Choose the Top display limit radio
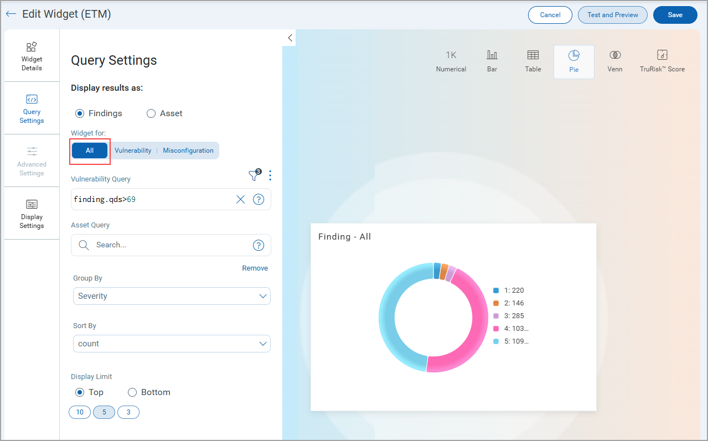This screenshot has height=441, width=708. pos(80,392)
